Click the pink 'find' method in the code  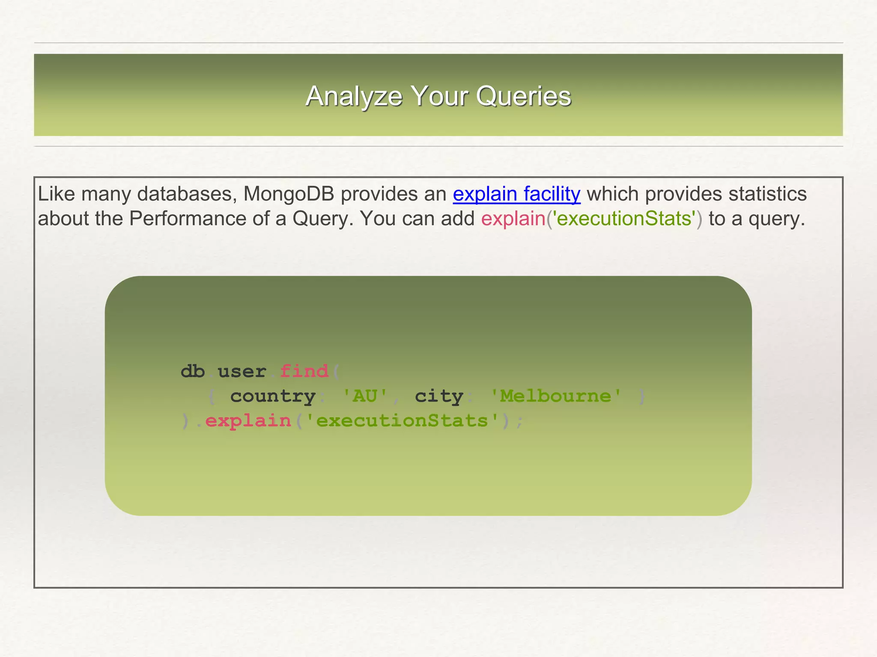pos(304,371)
